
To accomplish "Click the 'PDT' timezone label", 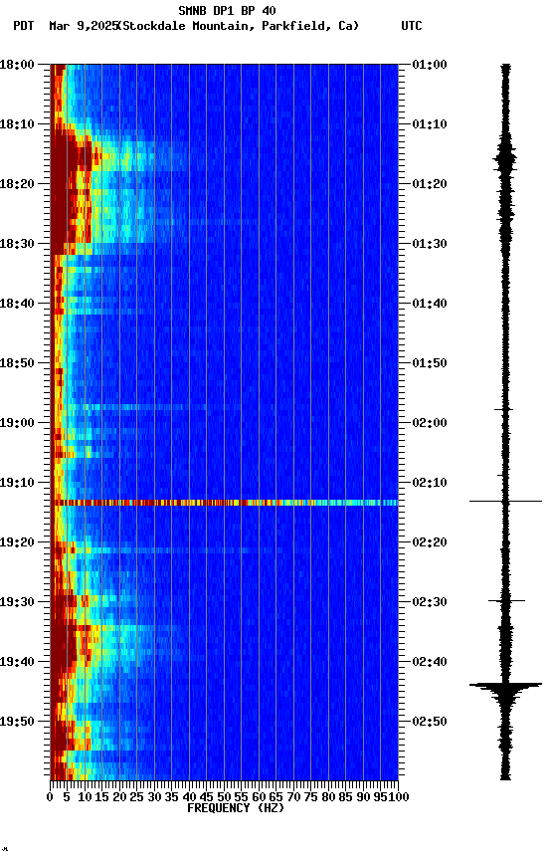I will pos(24,26).
